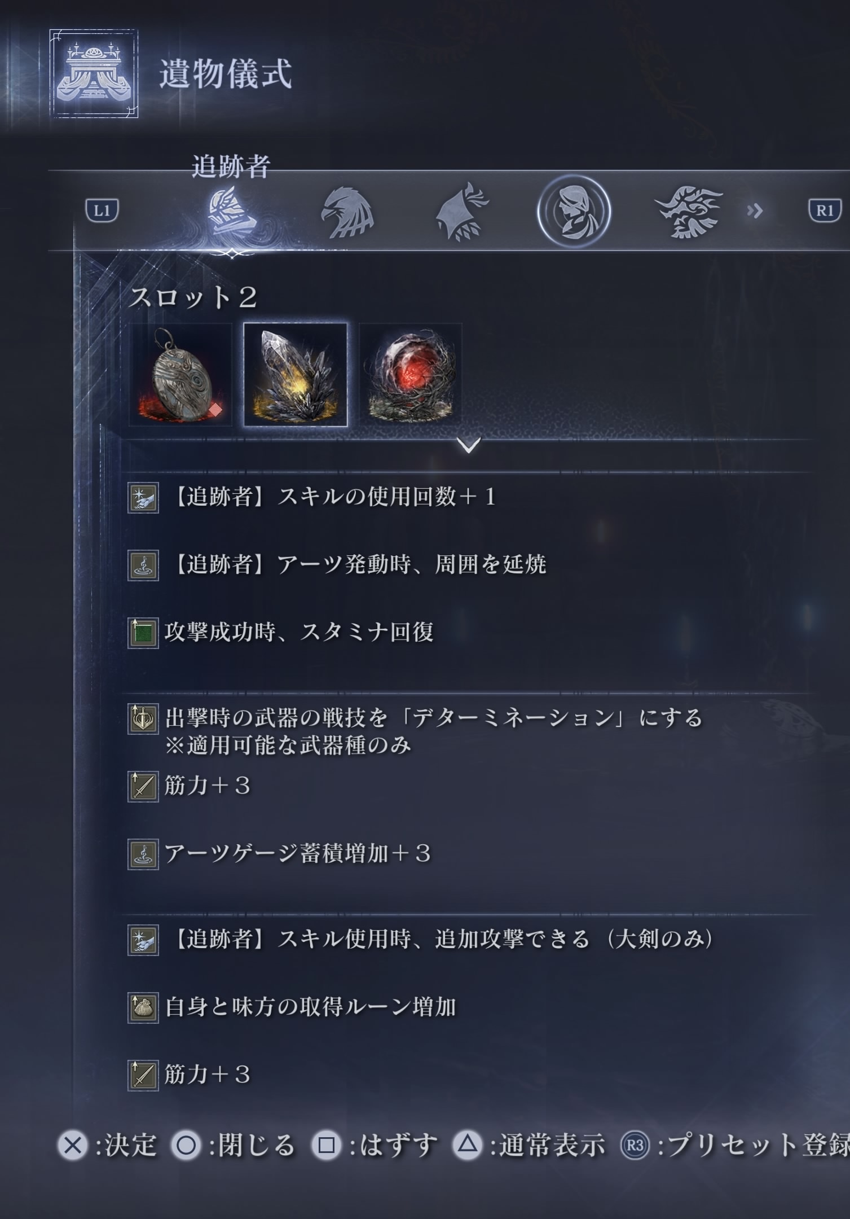
Task: Switch to previous character with L1
Action: 102,211
